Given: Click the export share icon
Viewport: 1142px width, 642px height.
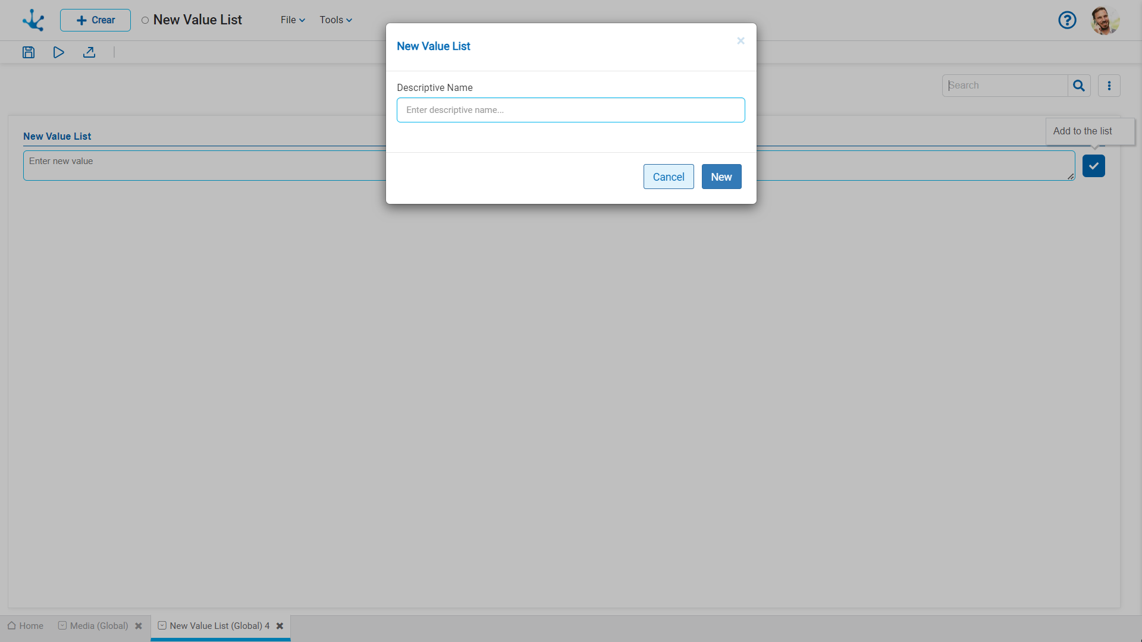Looking at the screenshot, I should point(89,52).
